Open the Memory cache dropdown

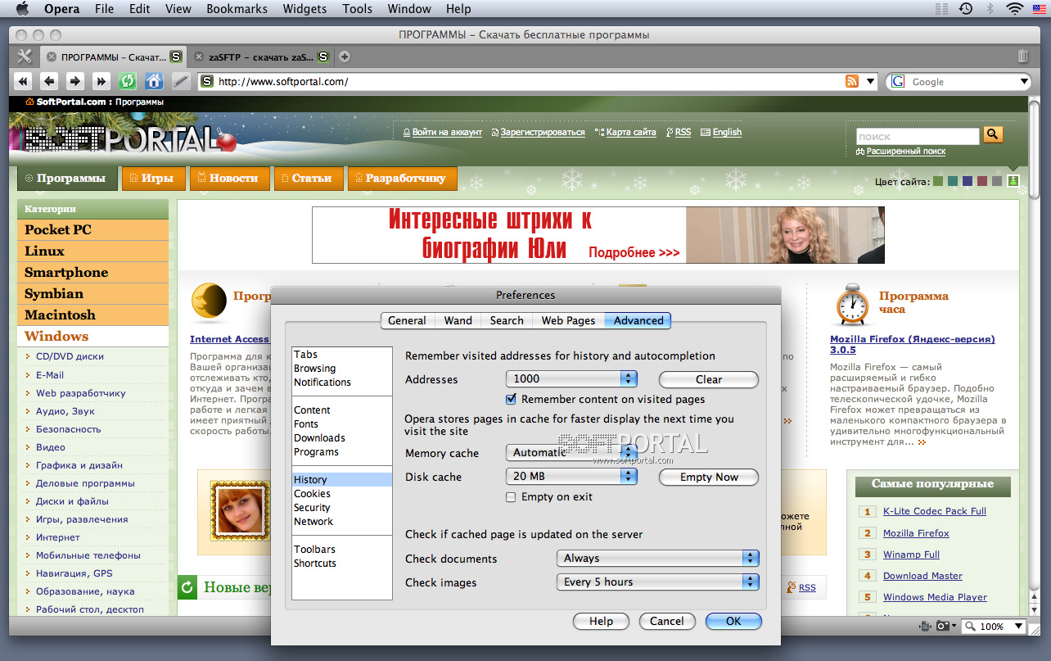[571, 452]
